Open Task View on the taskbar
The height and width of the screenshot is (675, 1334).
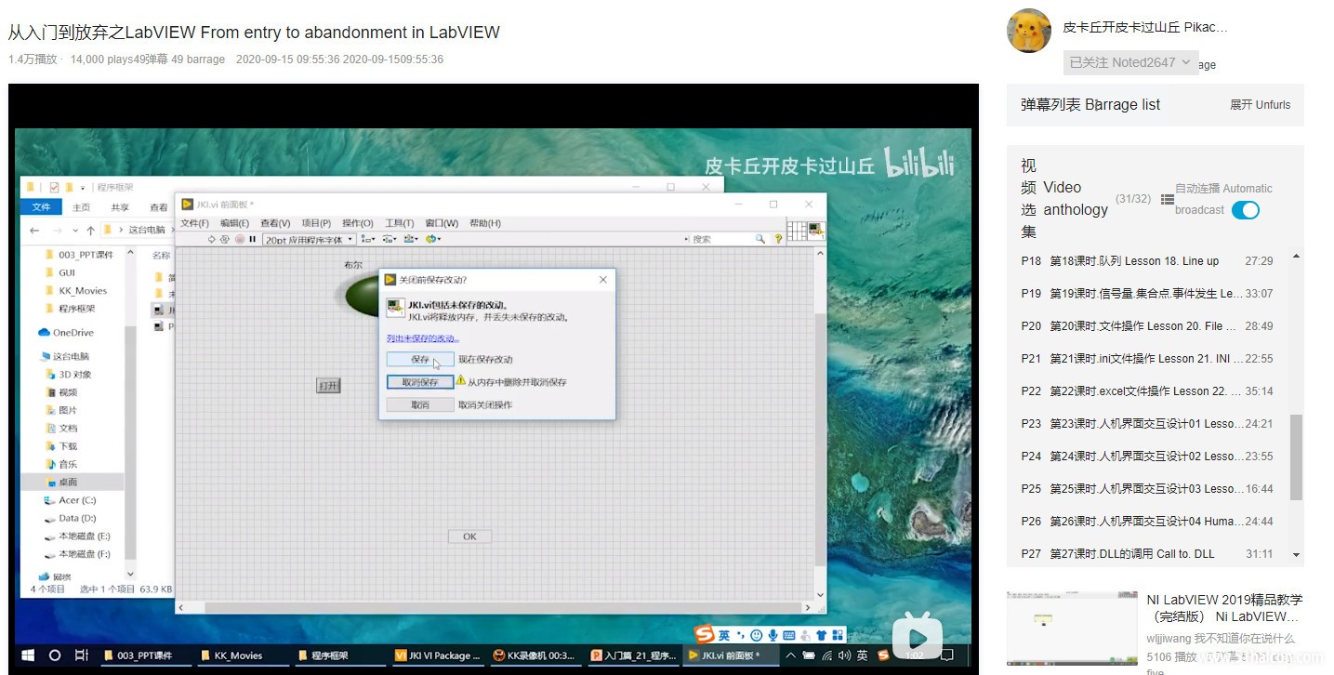pyautogui.click(x=81, y=655)
